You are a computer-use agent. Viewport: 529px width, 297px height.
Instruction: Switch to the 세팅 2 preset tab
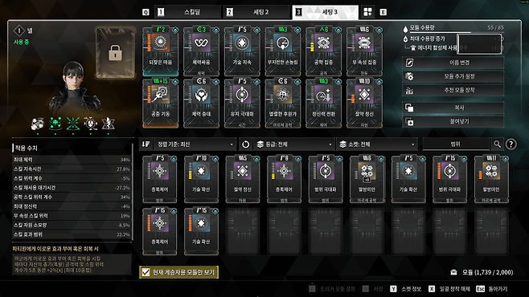256,12
